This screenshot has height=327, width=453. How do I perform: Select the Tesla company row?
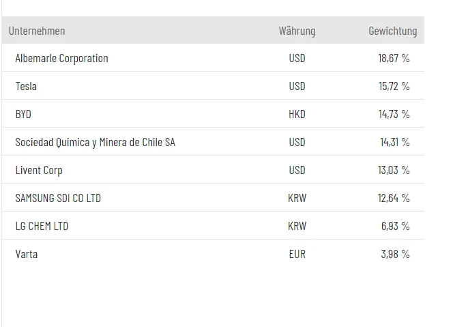pos(26,87)
